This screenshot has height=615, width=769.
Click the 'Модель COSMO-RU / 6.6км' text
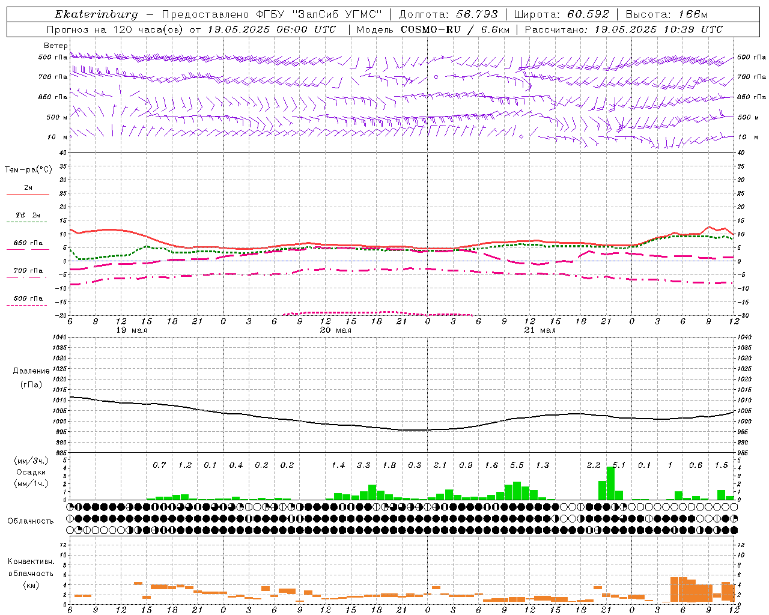[x=433, y=29]
